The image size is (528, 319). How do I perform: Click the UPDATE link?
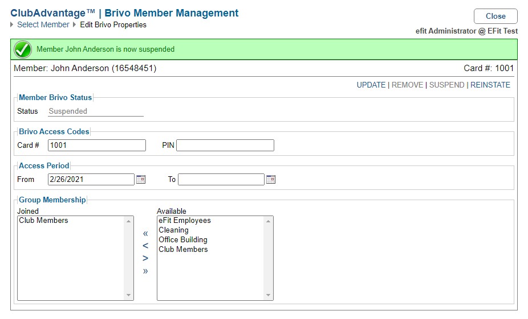(x=371, y=85)
